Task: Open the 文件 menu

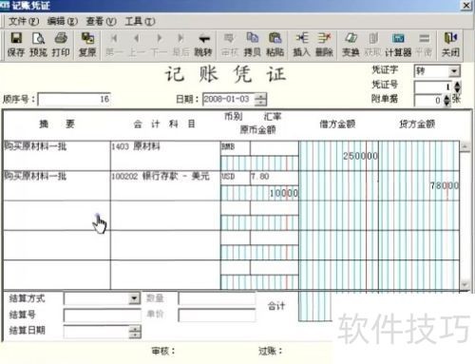Action: [x=24, y=22]
